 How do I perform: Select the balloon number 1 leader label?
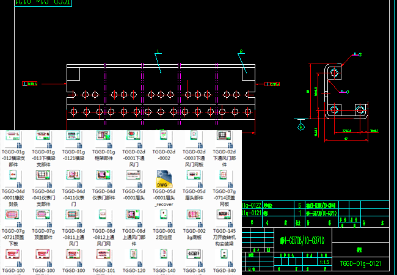(157, 52)
